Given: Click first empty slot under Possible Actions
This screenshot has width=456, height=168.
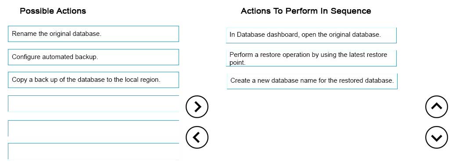Looking at the screenshot, I should coord(93,103).
